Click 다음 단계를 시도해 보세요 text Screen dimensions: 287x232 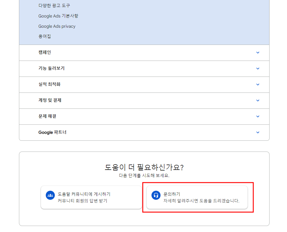pyautogui.click(x=144, y=176)
